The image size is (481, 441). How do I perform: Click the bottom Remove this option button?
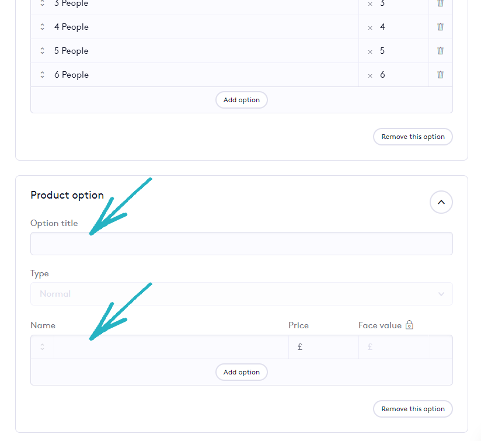(413, 409)
